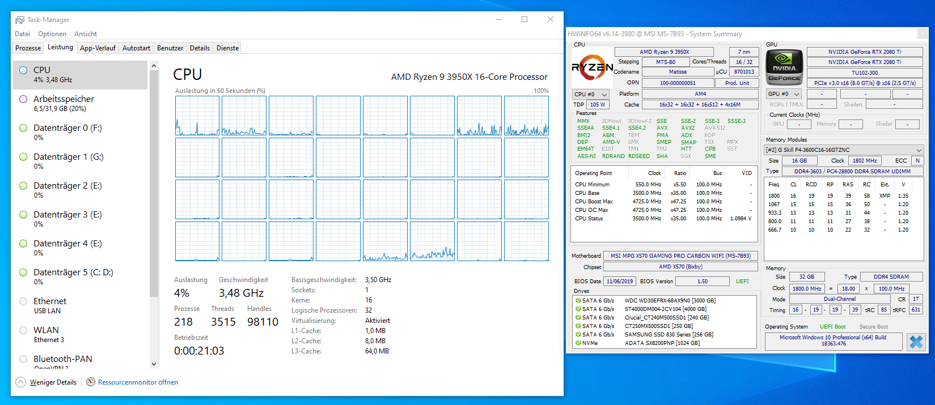The height and width of the screenshot is (405, 935).
Task: Switch to the Prozesse tab
Action: coord(28,48)
